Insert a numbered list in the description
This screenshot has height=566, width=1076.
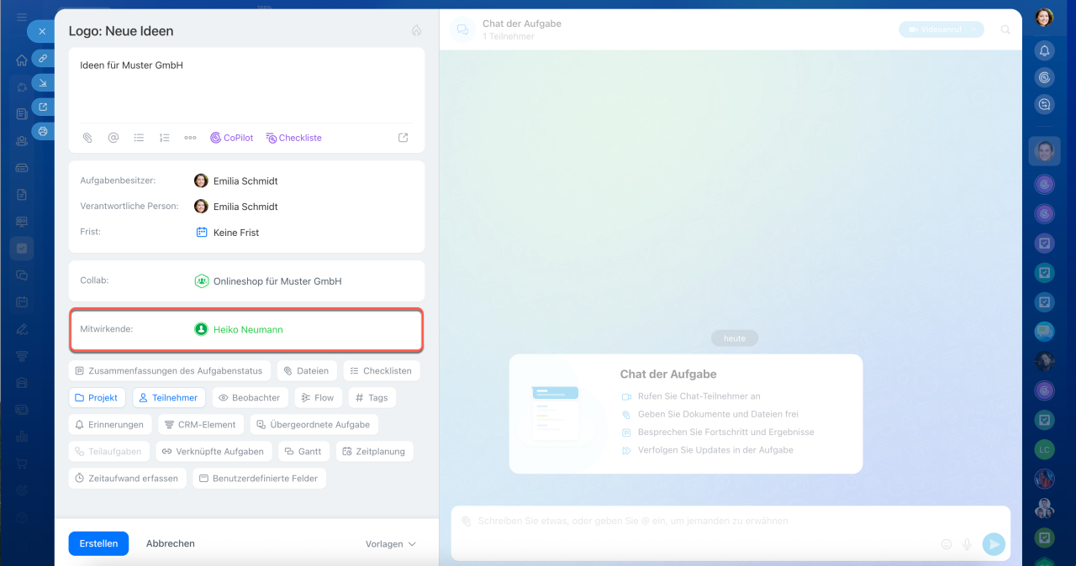[165, 138]
